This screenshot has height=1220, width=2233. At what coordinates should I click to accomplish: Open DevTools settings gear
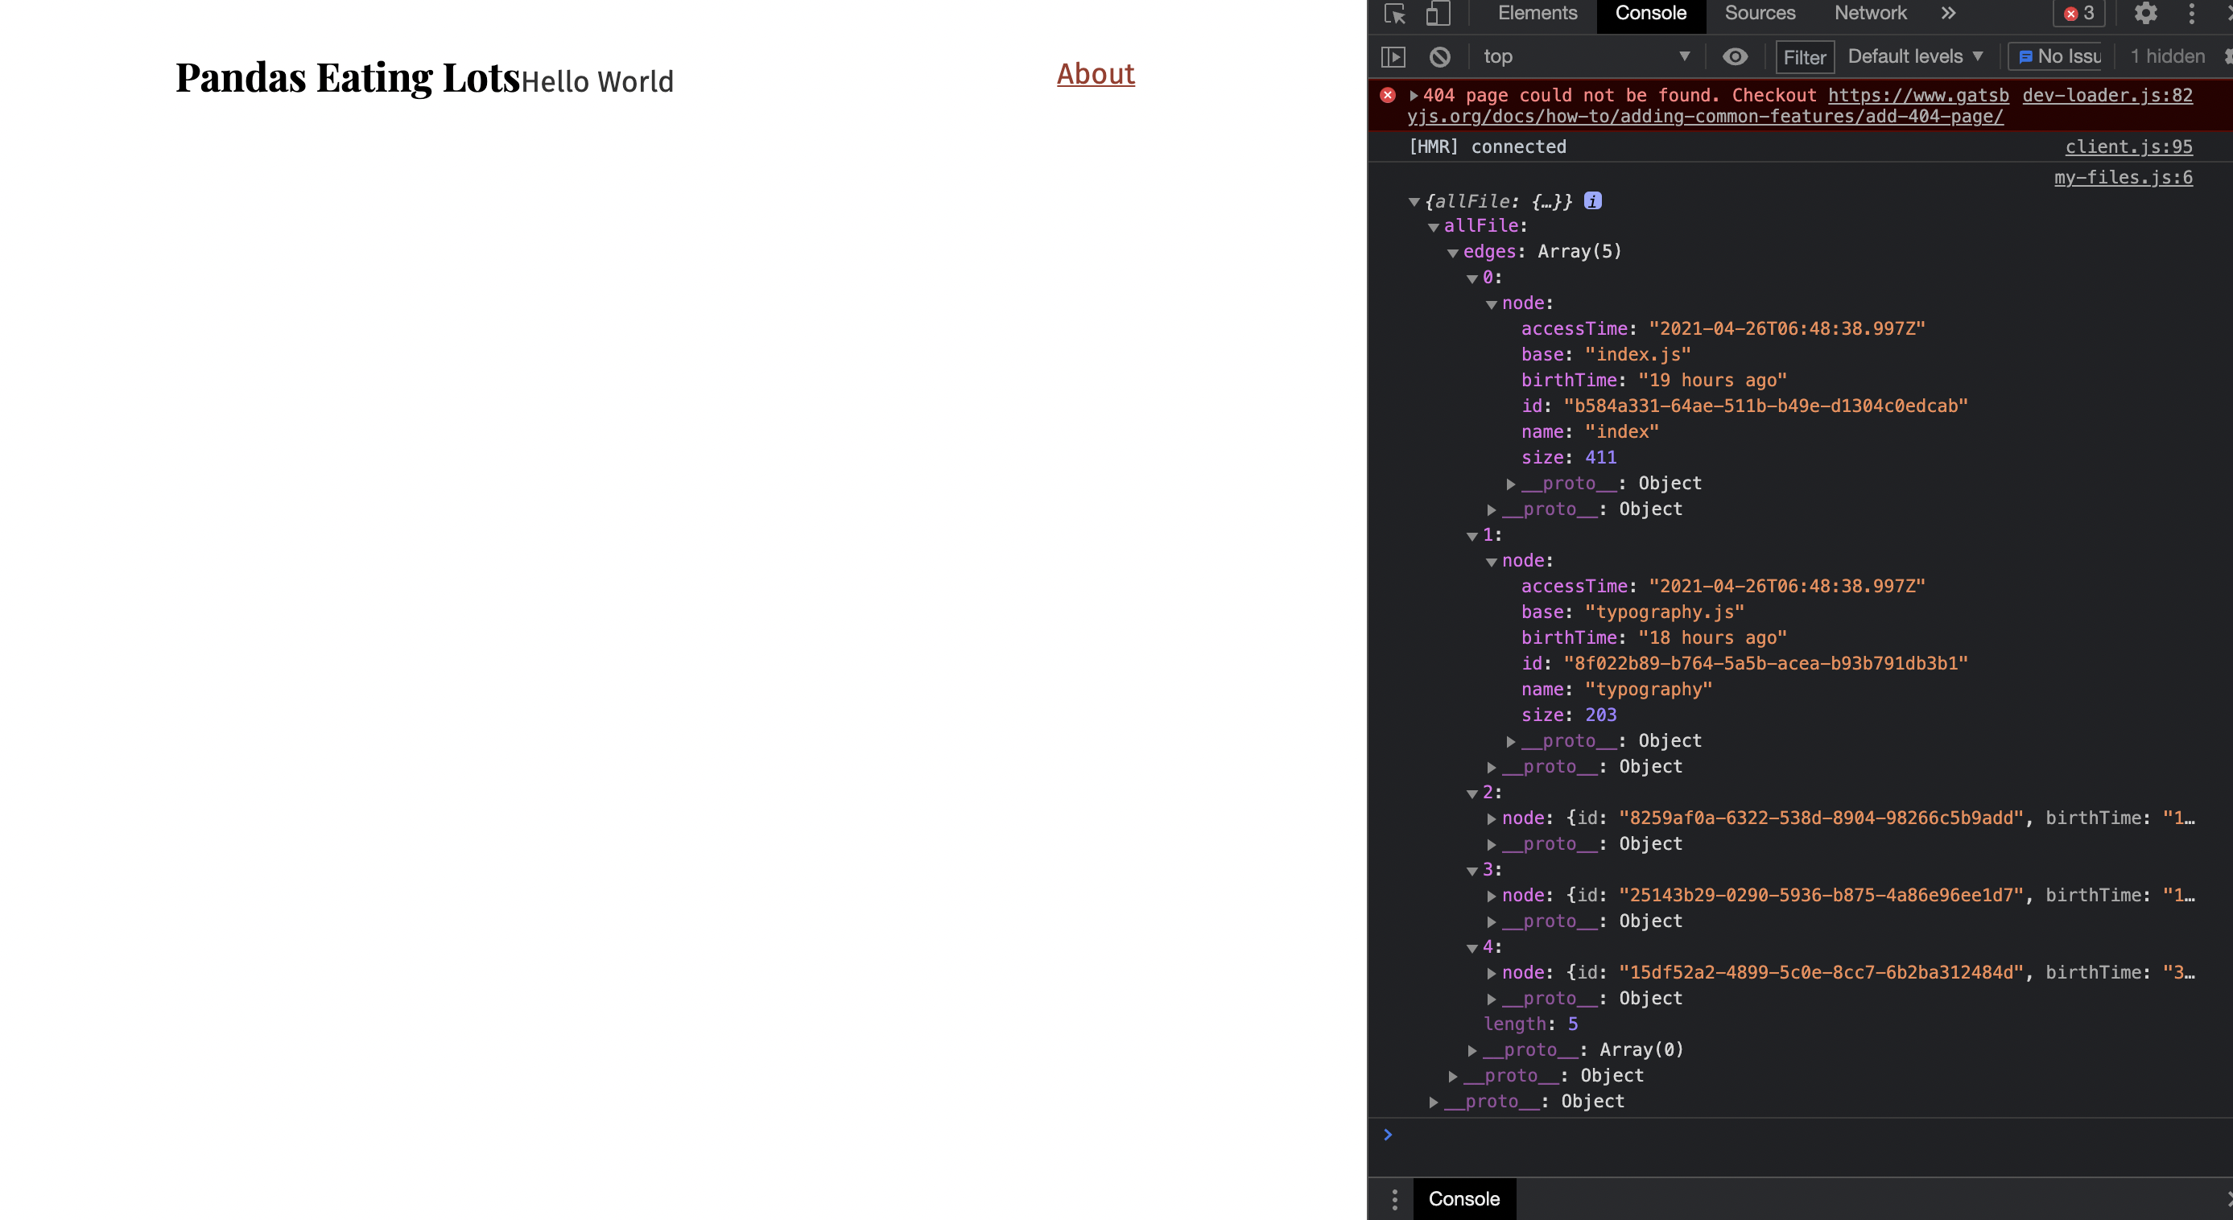[2145, 13]
